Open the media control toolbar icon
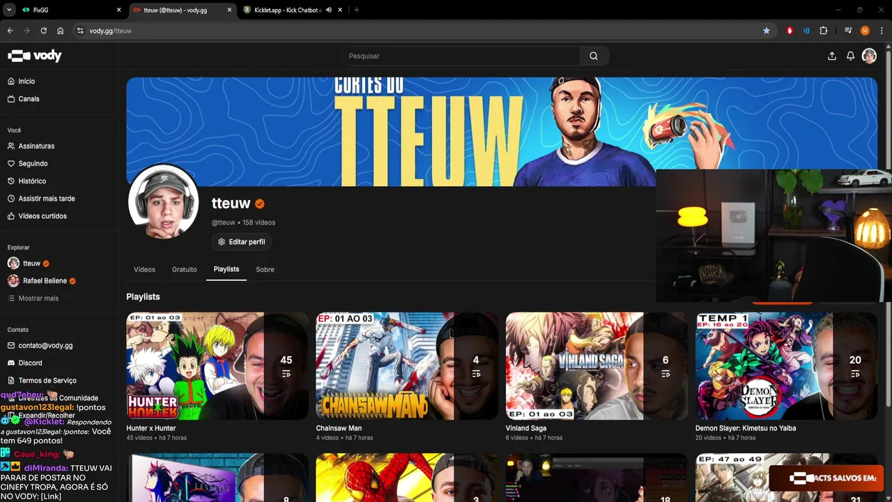Image resolution: width=892 pixels, height=502 pixels. tap(848, 31)
